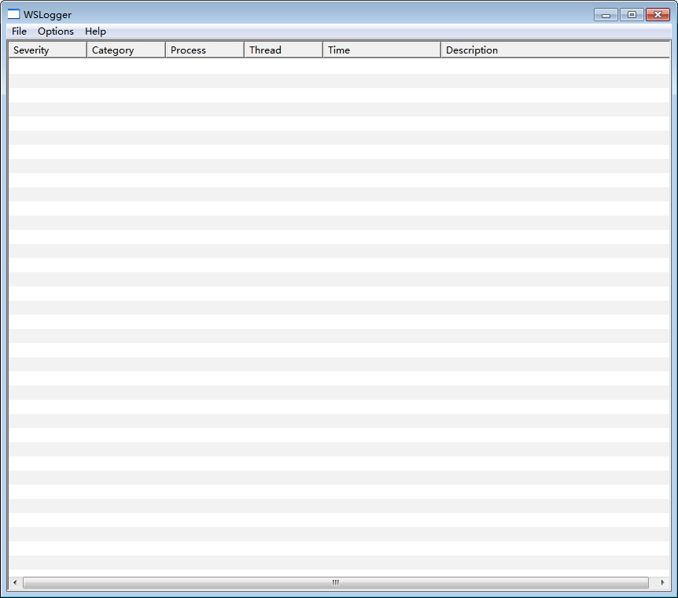
Task: Sort by the Severity column header
Action: (47, 50)
